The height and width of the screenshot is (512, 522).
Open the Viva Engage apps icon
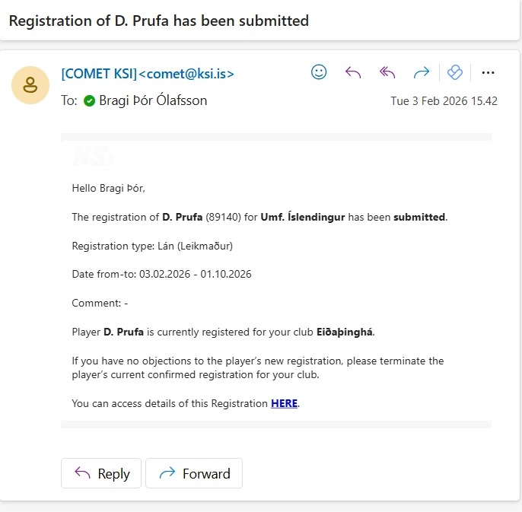tap(455, 72)
